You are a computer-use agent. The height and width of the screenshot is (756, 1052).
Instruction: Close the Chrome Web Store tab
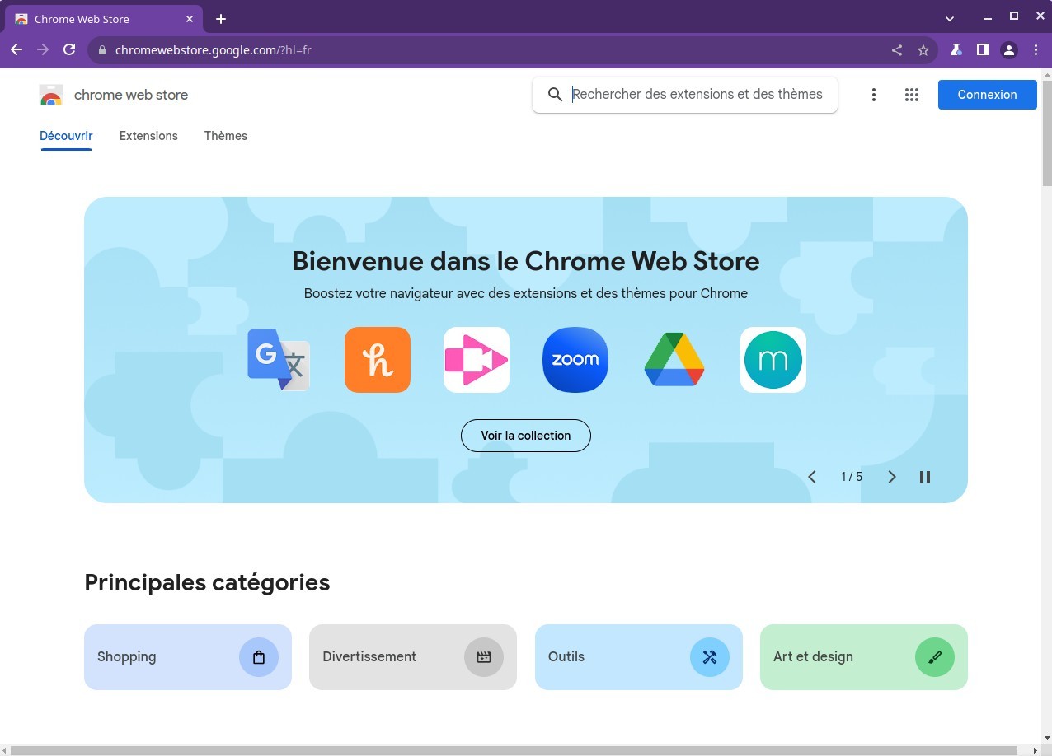pyautogui.click(x=190, y=19)
